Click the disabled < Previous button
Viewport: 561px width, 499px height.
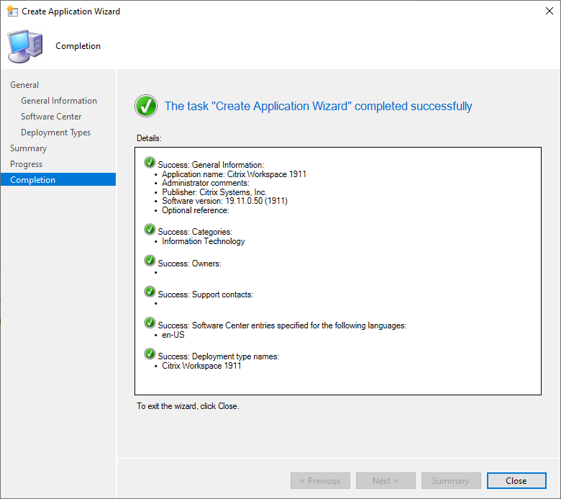320,480
